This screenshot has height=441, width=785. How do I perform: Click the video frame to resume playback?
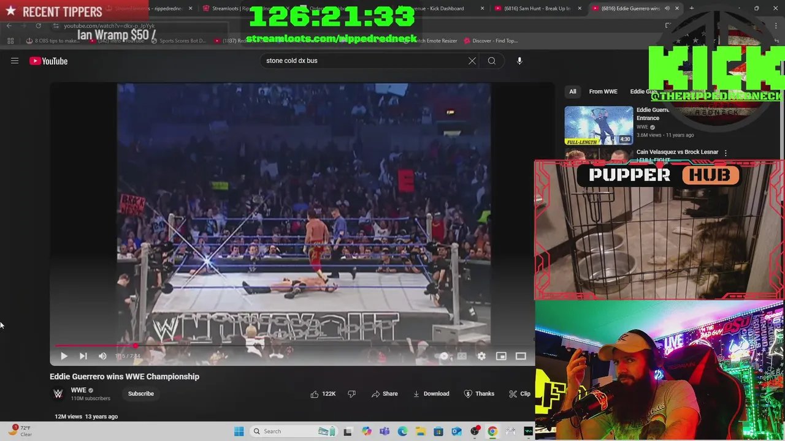pos(304,214)
